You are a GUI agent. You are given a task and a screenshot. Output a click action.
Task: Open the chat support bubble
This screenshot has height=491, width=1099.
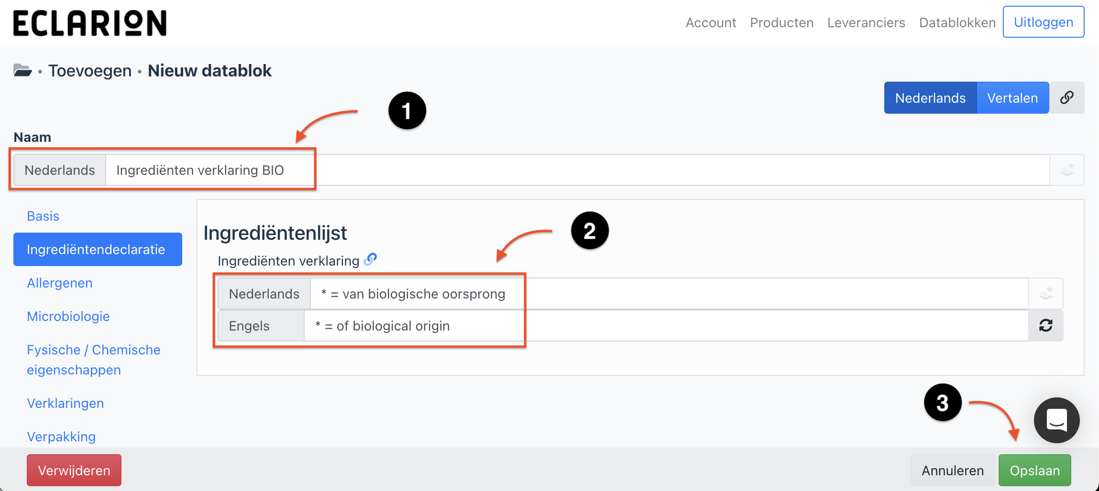point(1056,420)
